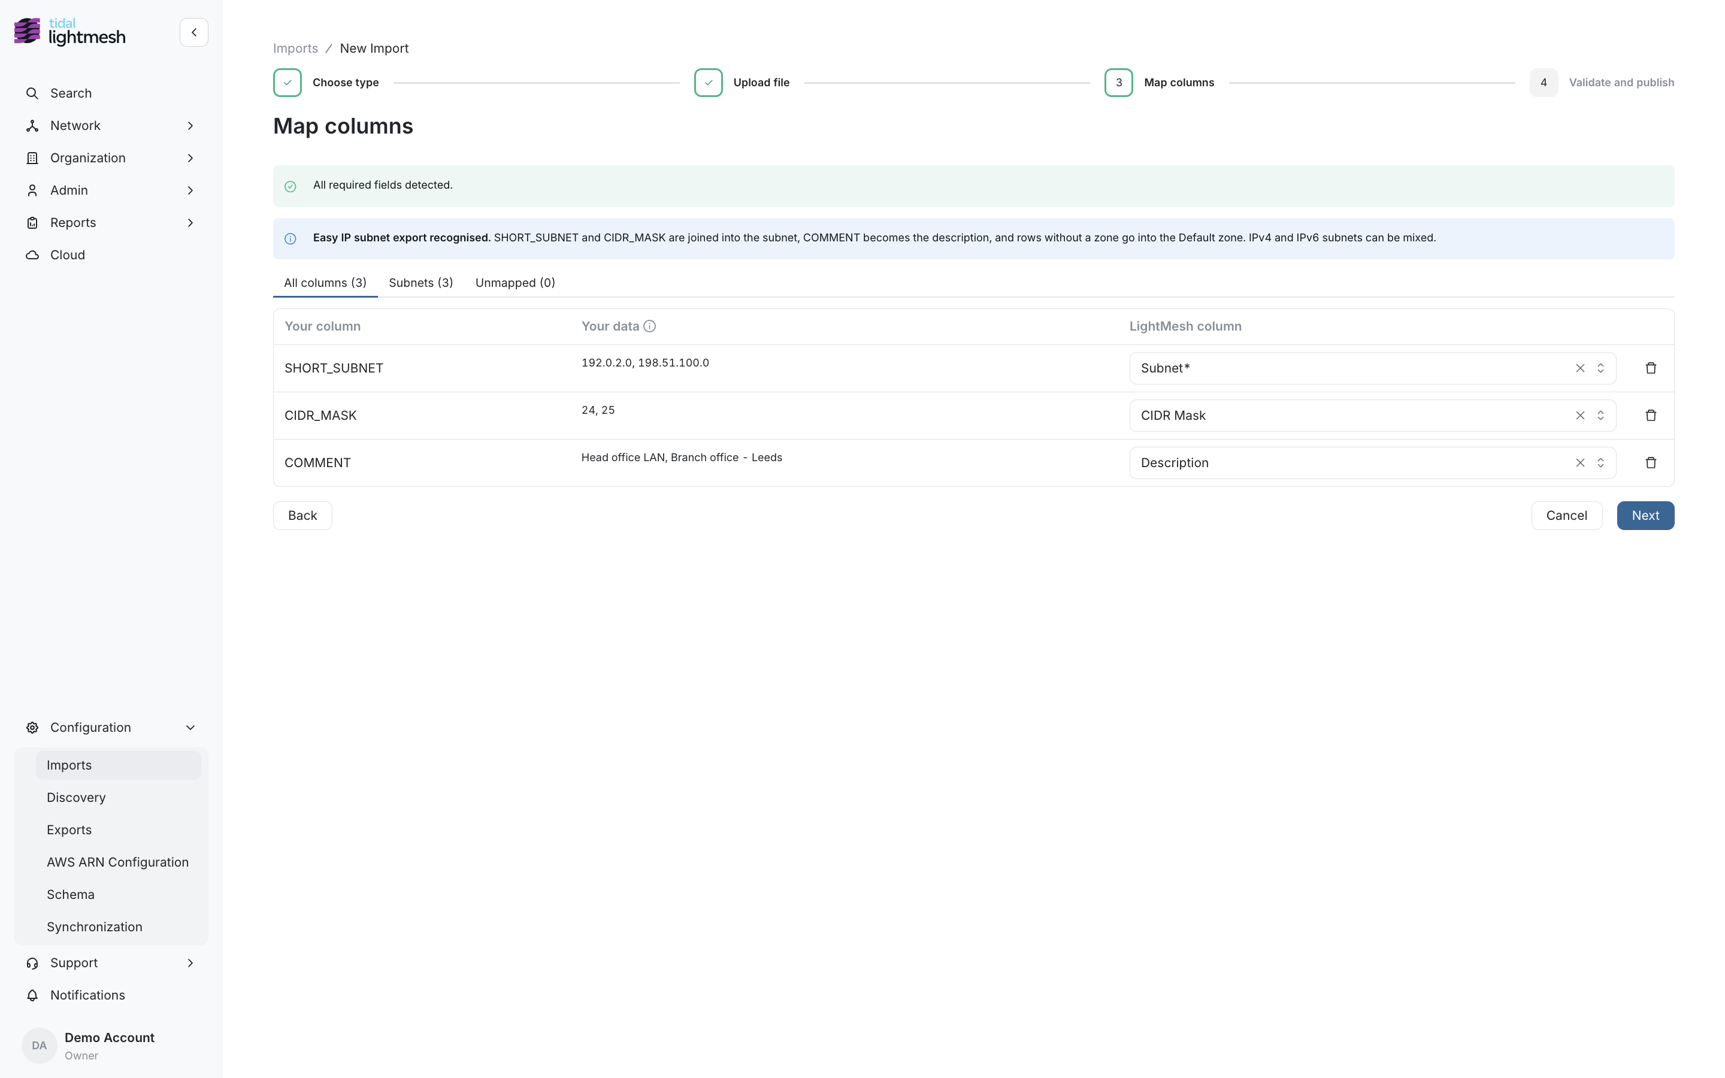Expand the Reports menu
The width and height of the screenshot is (1725, 1078).
[x=111, y=222]
